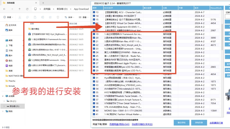This screenshot has width=230, height=129.
Task: Click the Rename icon in Explorer toolbar
Action: pyautogui.click(x=42, y=17)
